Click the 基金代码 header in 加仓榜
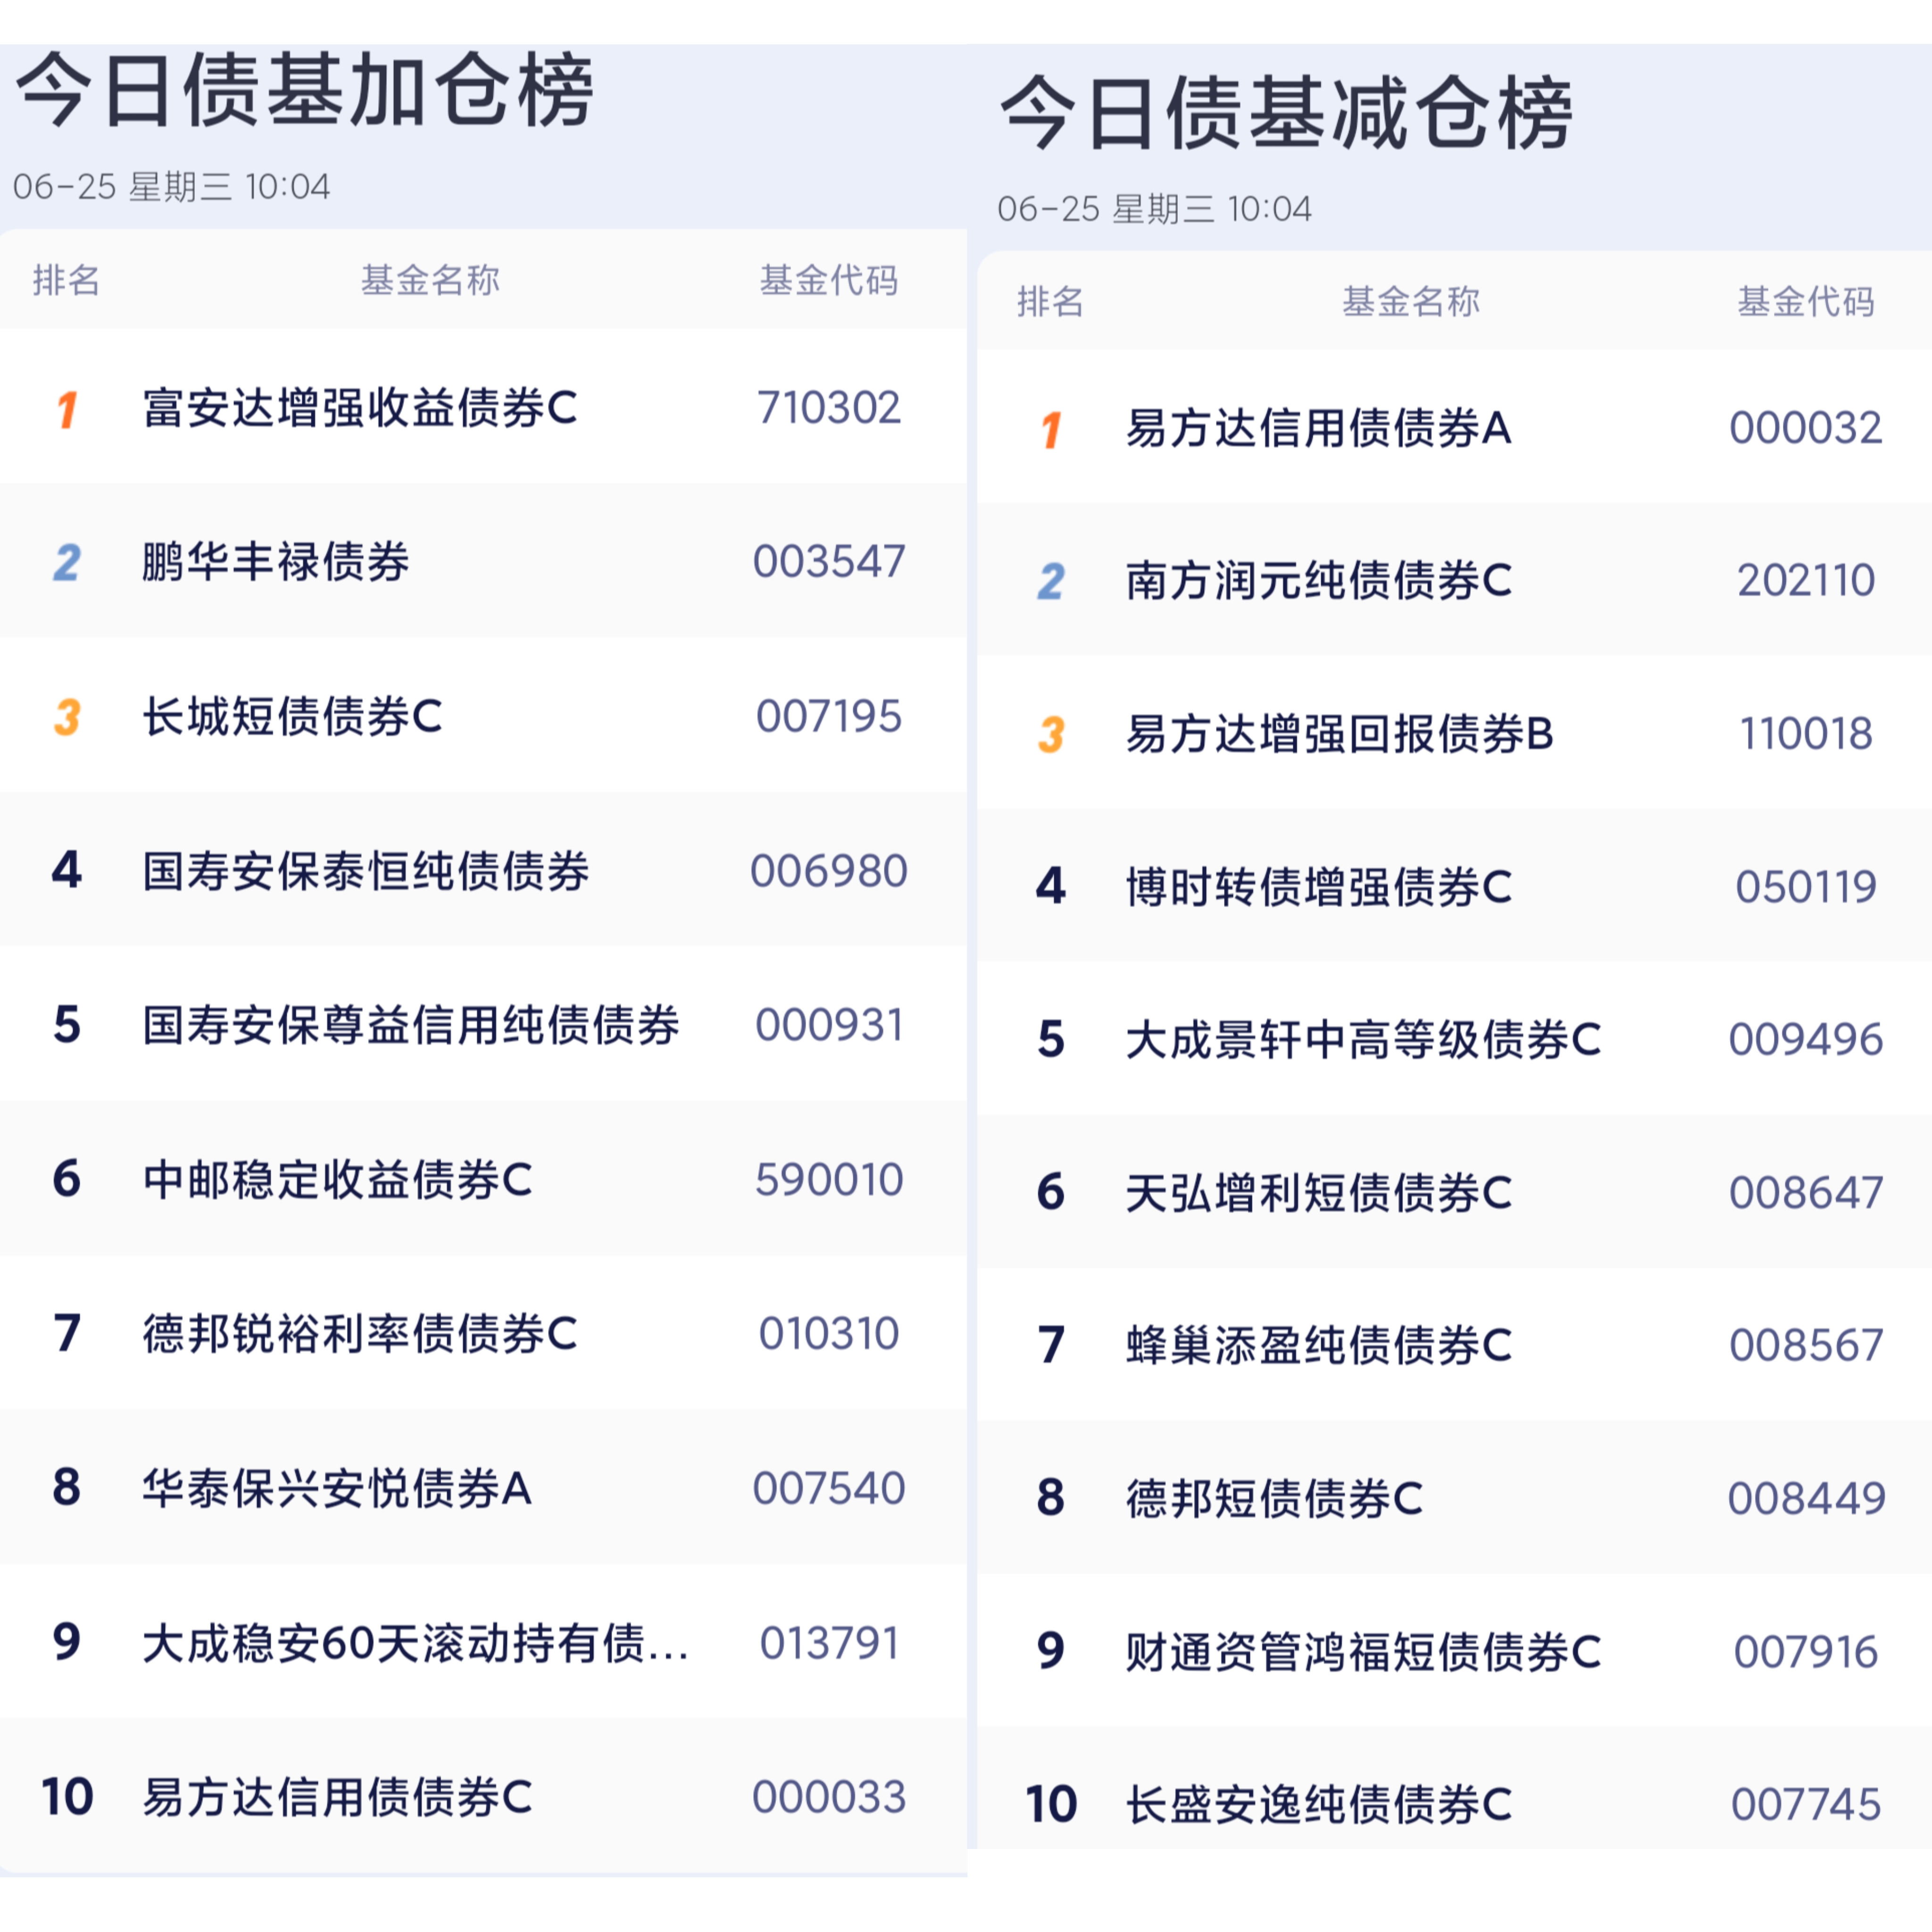 click(x=828, y=280)
